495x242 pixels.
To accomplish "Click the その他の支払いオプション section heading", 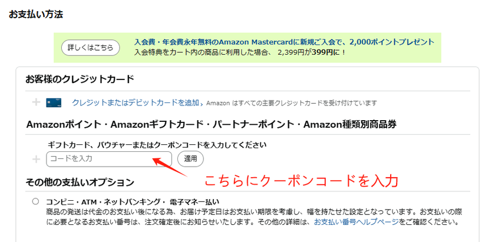I will coord(80,182).
